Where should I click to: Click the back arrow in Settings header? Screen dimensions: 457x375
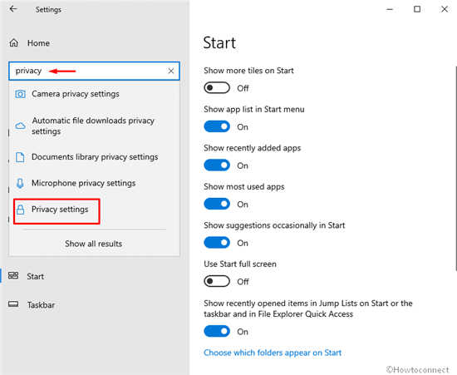click(x=13, y=9)
